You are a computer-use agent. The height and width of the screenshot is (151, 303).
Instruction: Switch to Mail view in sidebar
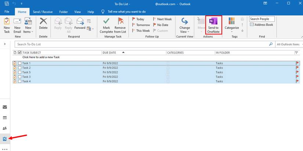click(x=5, y=107)
